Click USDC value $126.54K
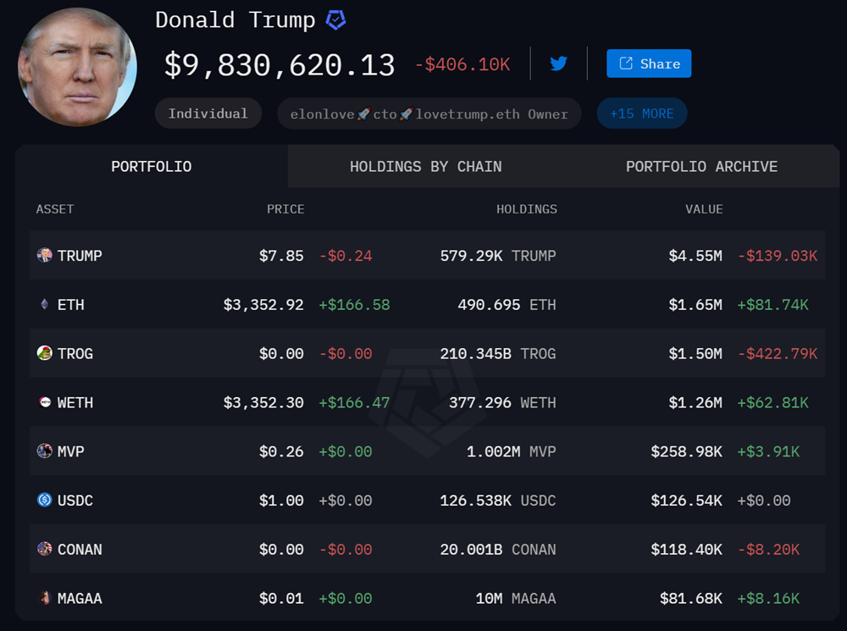The height and width of the screenshot is (631, 847). click(687, 501)
